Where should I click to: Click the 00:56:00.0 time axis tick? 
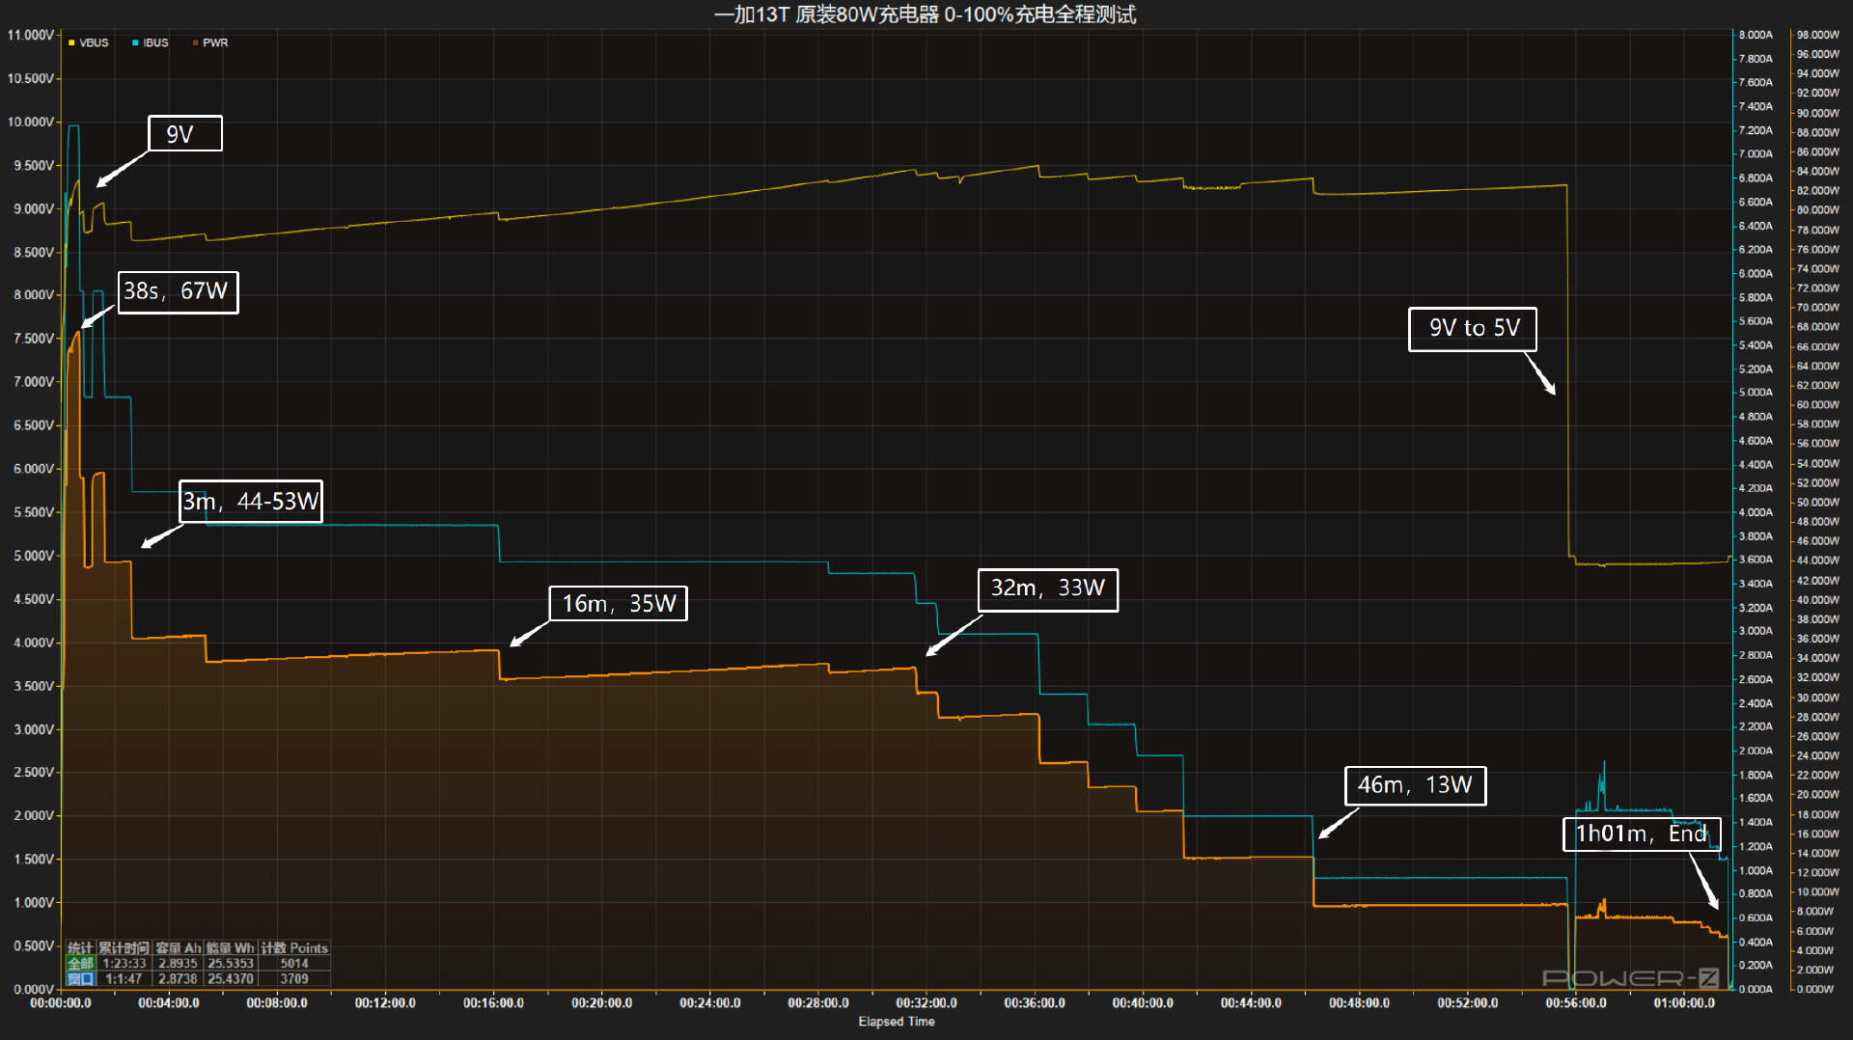click(1576, 1003)
